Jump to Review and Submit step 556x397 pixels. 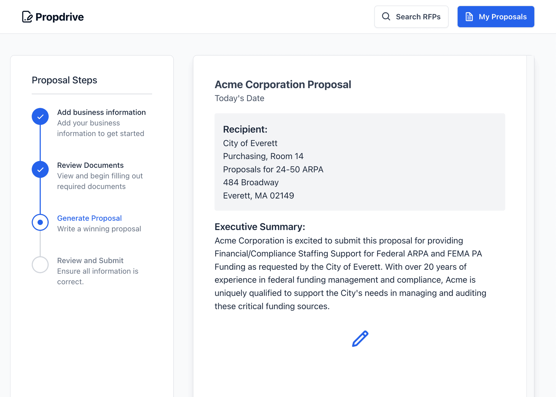pos(90,261)
